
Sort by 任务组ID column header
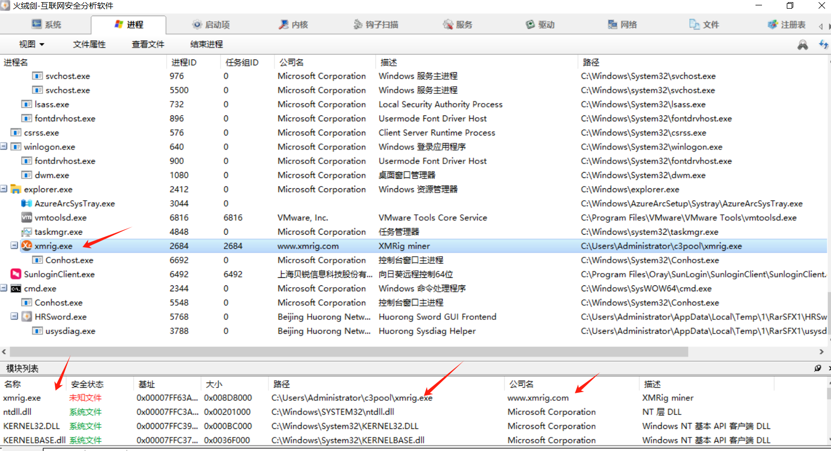point(247,63)
